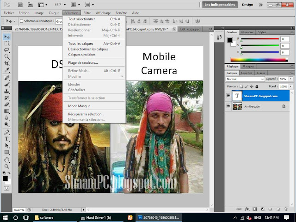296x222 pixels.
Task: Switch to the DSF copy.psd document
Action: [190, 29]
